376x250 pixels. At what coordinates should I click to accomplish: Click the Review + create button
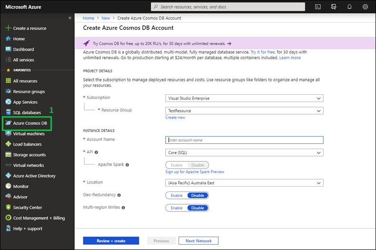[111, 240]
